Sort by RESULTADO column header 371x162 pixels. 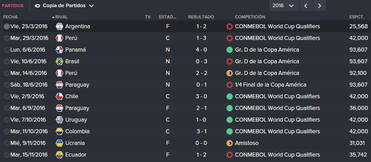click(x=201, y=17)
